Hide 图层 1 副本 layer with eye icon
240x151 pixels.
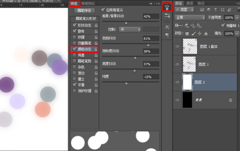coord(177,46)
